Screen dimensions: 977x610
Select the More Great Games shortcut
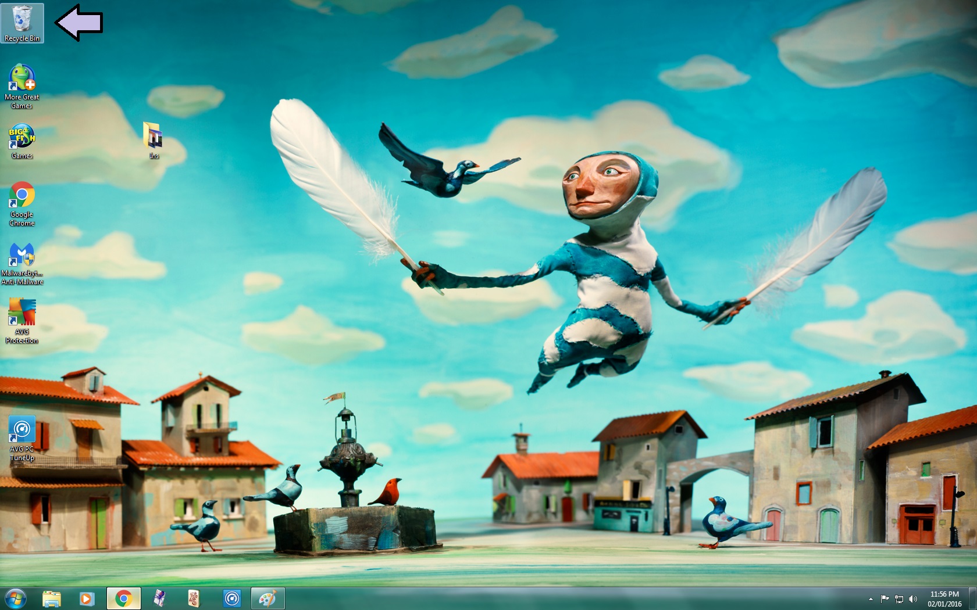point(22,86)
